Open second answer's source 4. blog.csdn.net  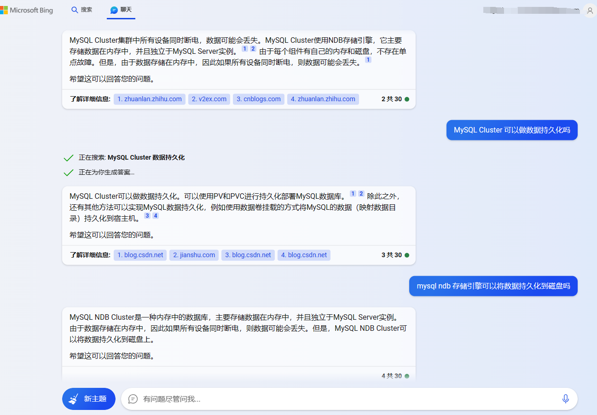[x=304, y=255]
